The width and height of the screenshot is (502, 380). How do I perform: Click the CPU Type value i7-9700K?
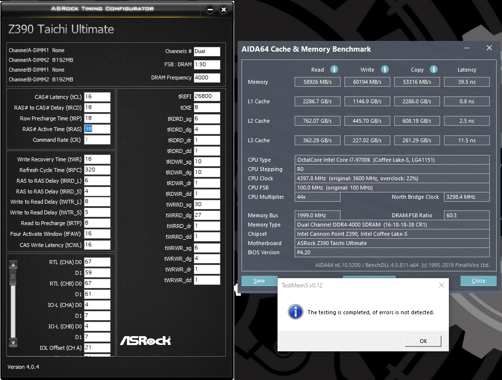click(392, 160)
